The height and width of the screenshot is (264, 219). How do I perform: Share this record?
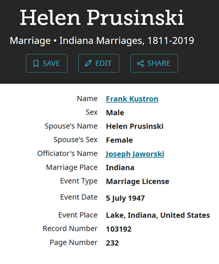(154, 63)
